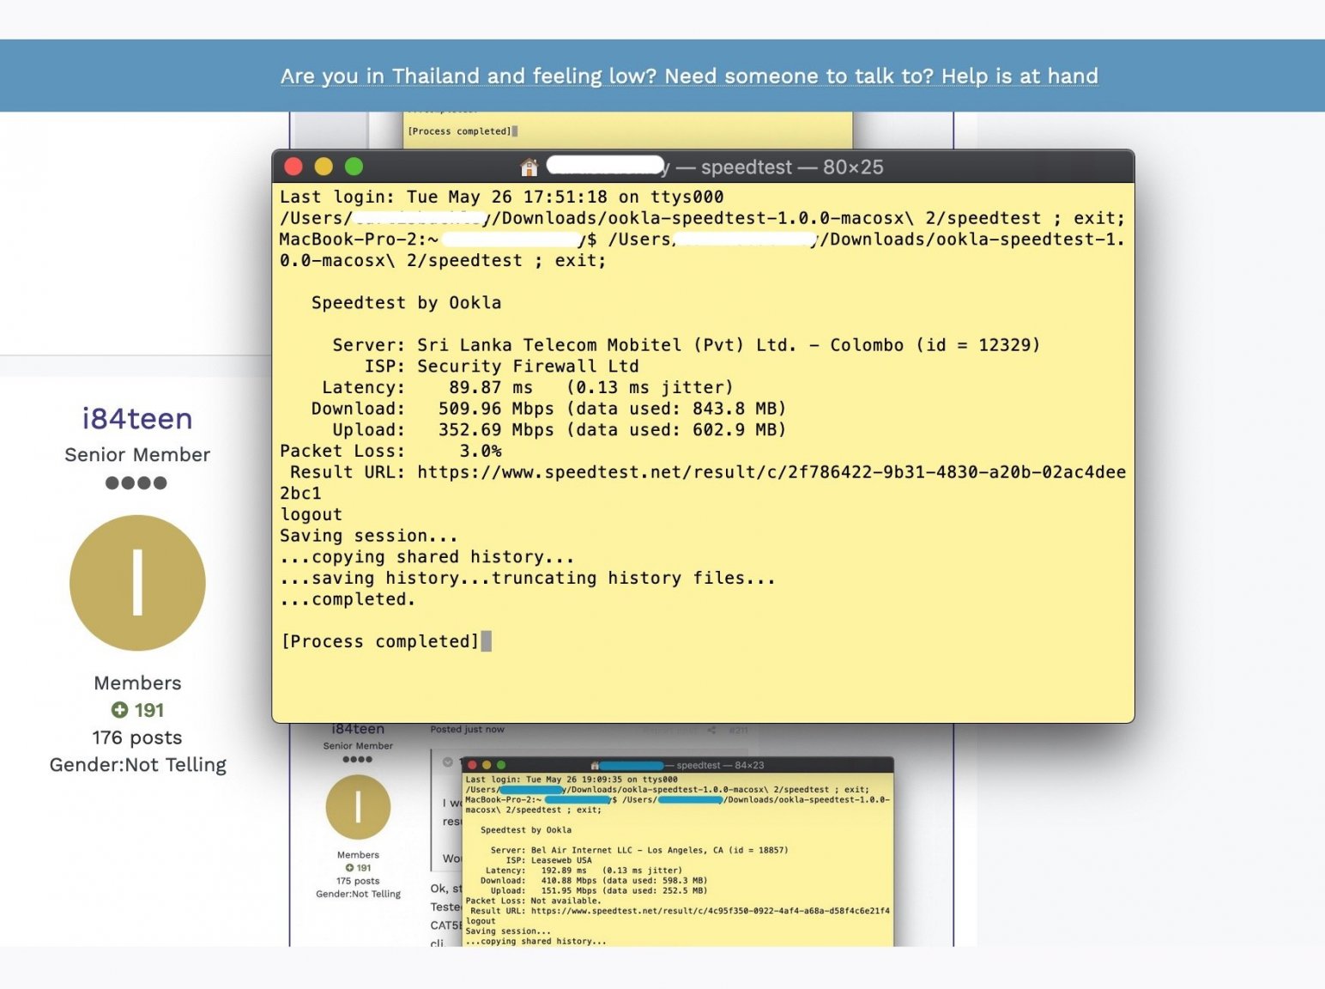Click 'ISP: Security Firewall Ltd' line

click(x=502, y=367)
